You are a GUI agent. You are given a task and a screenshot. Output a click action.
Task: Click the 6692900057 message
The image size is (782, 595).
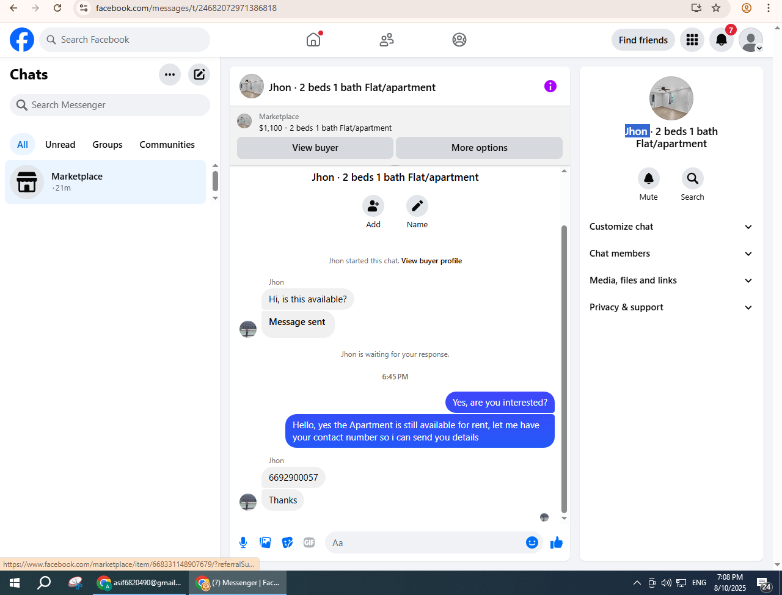(x=293, y=478)
